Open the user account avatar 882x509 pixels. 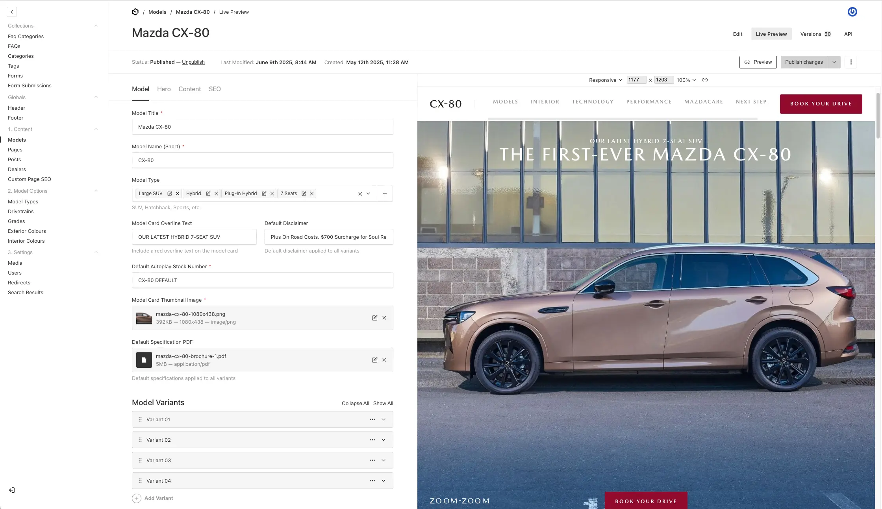[x=852, y=12]
